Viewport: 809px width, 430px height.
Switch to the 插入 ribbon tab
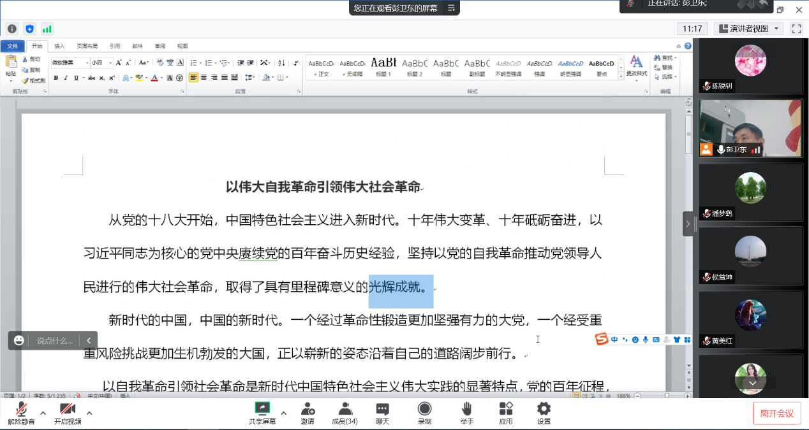click(x=59, y=47)
